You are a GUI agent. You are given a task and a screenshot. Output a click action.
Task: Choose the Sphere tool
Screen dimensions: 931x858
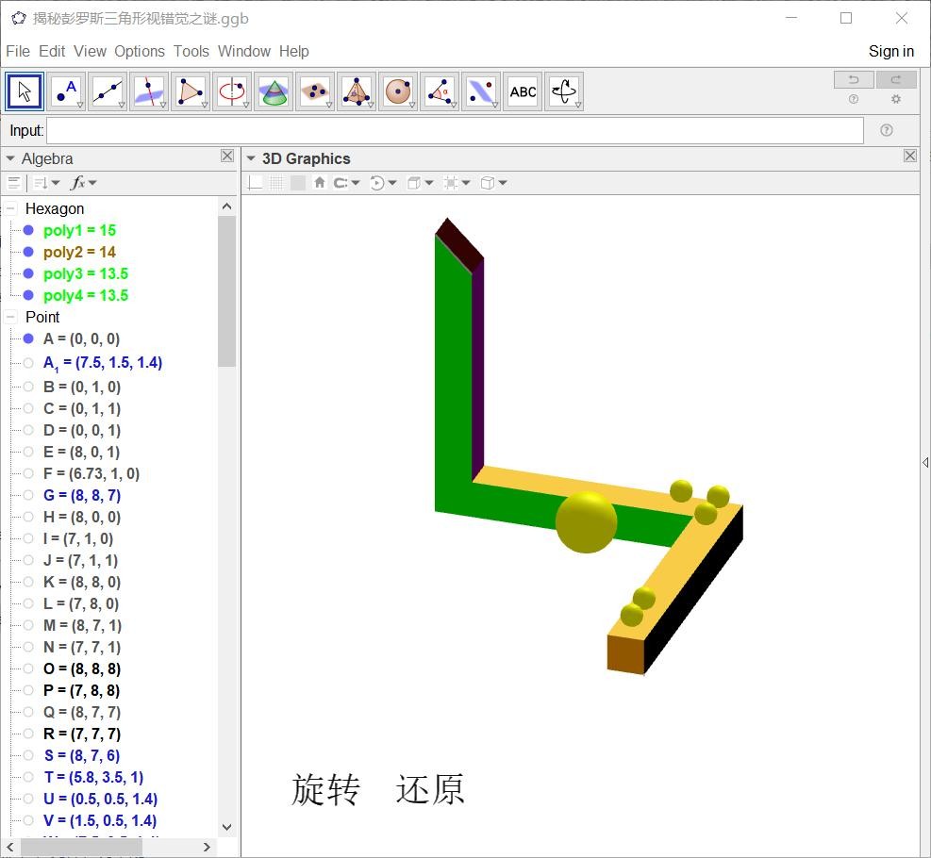(398, 91)
